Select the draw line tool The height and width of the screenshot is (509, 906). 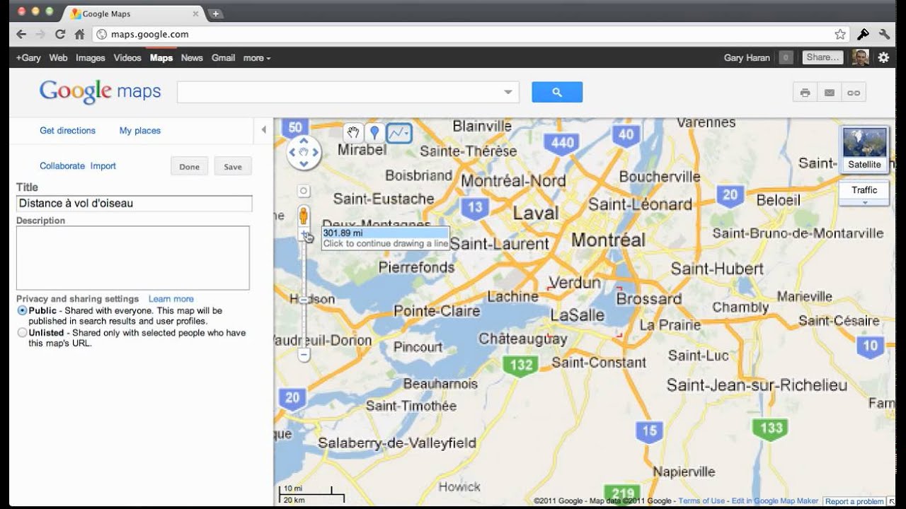pyautogui.click(x=399, y=132)
